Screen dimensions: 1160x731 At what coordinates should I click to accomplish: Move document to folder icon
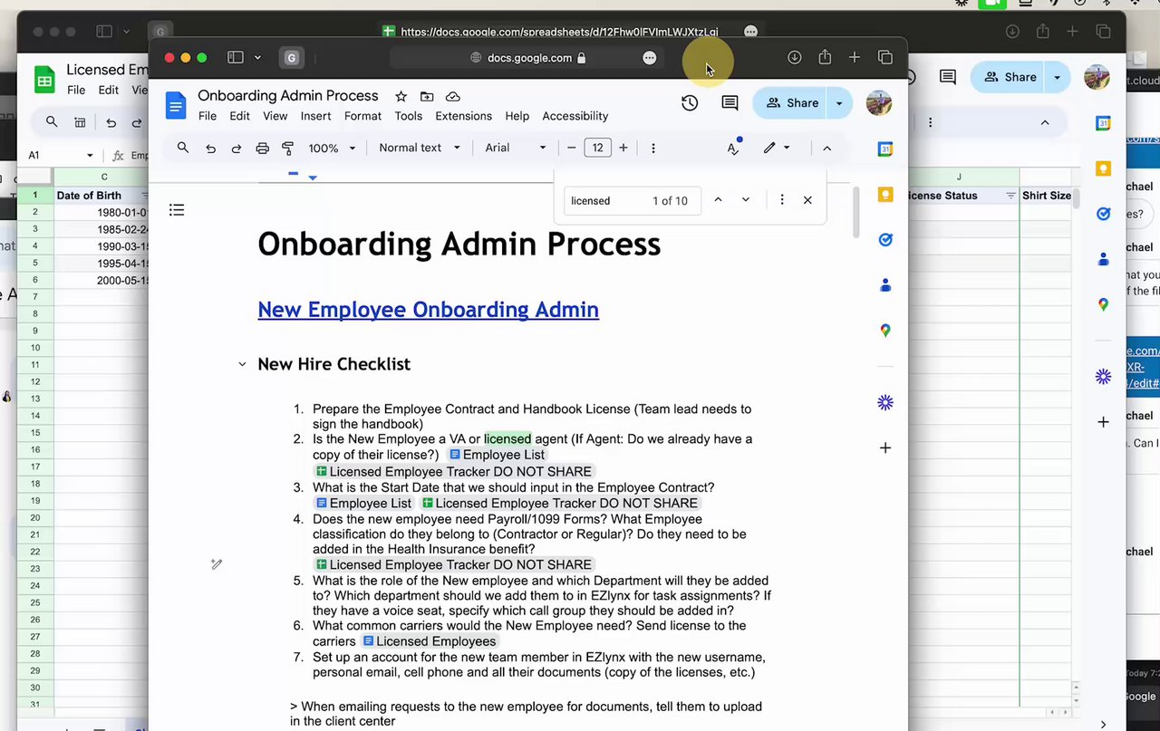pos(427,96)
